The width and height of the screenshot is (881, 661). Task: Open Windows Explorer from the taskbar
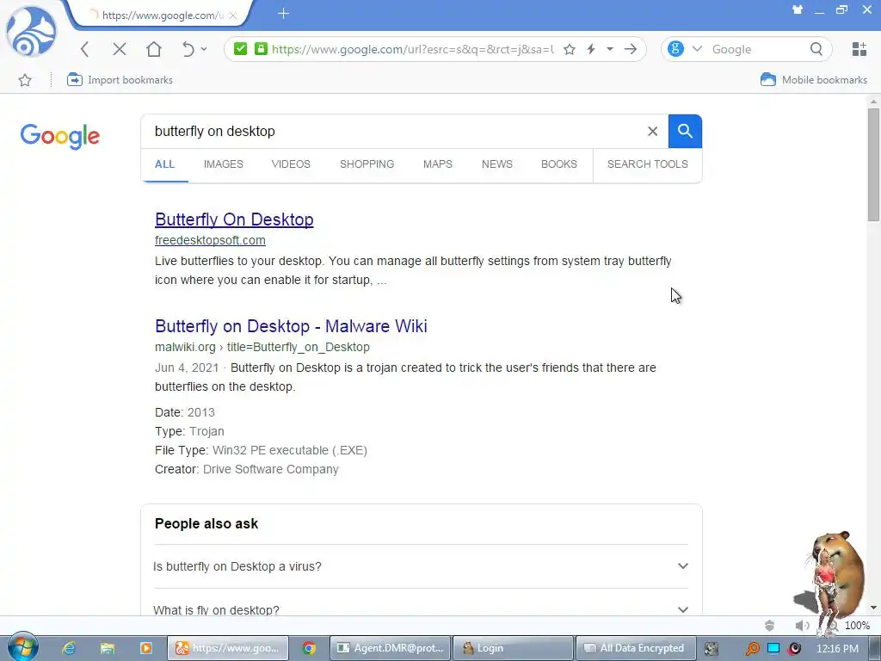(x=108, y=648)
